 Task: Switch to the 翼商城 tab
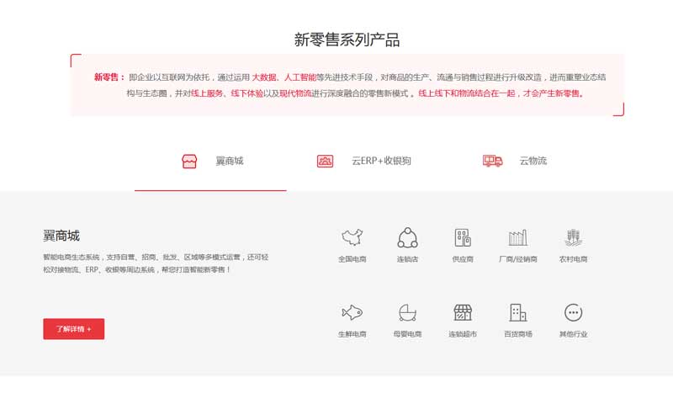coord(229,161)
